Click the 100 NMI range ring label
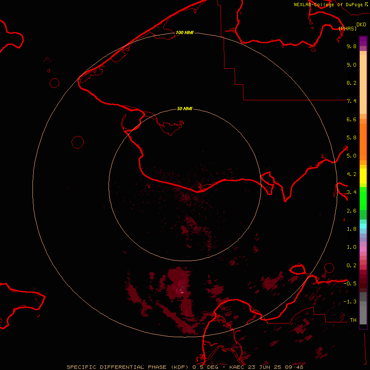Screen dimensions: 370x370 [185, 32]
